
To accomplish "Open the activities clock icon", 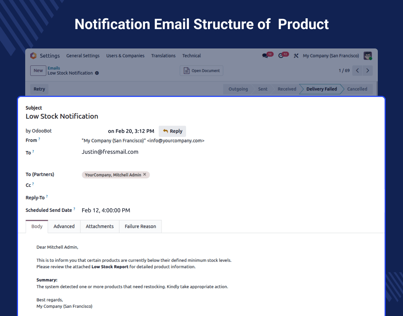I will [x=281, y=56].
